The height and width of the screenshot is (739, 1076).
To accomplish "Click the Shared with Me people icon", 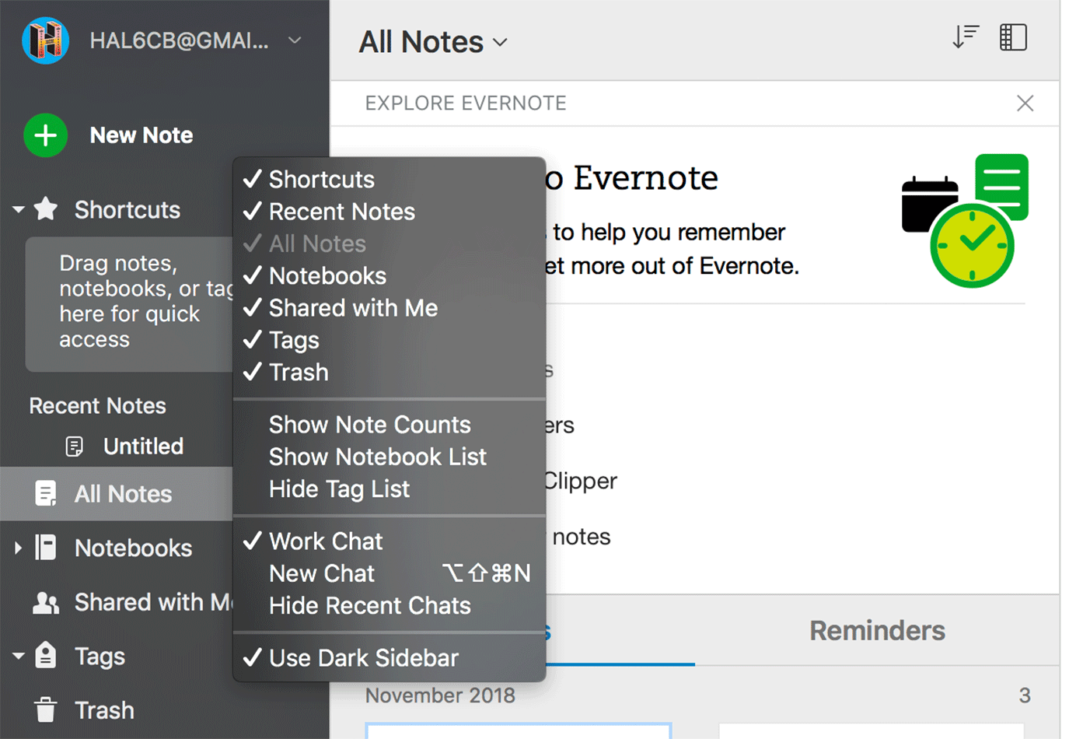I will pyautogui.click(x=46, y=603).
